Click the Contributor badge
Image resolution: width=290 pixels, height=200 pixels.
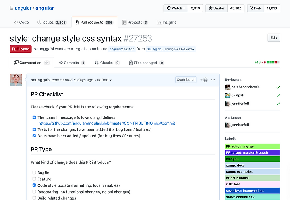186,79
